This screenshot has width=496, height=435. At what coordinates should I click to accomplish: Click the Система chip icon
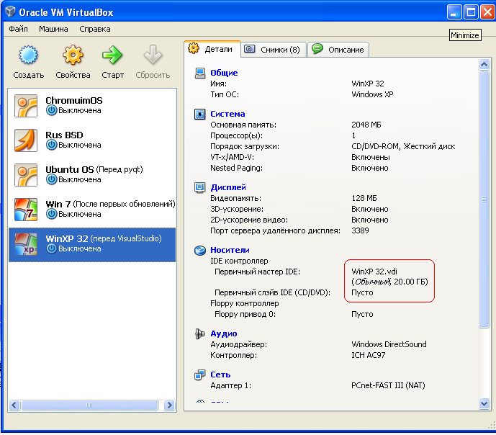[x=200, y=114]
